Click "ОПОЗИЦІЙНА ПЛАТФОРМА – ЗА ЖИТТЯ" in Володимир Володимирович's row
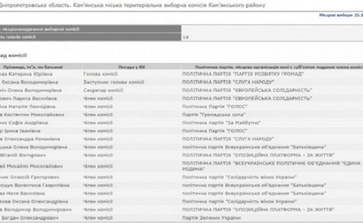 point(258,210)
